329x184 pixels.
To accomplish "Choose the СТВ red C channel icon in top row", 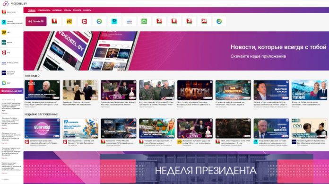I will tap(84, 21).
